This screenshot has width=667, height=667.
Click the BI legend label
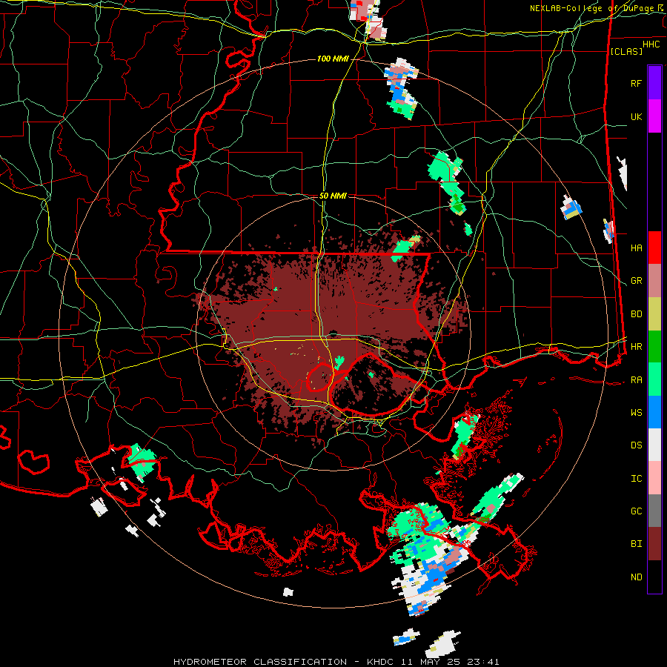(x=636, y=544)
